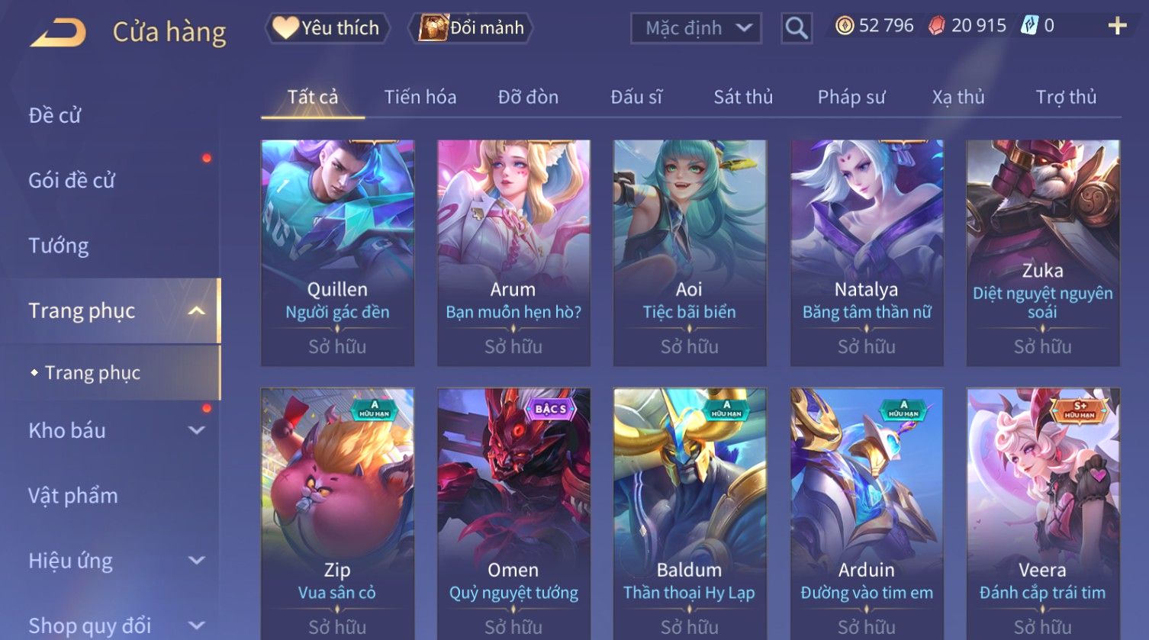The height and width of the screenshot is (640, 1149).
Task: Open the search magnifier icon
Action: point(797,28)
